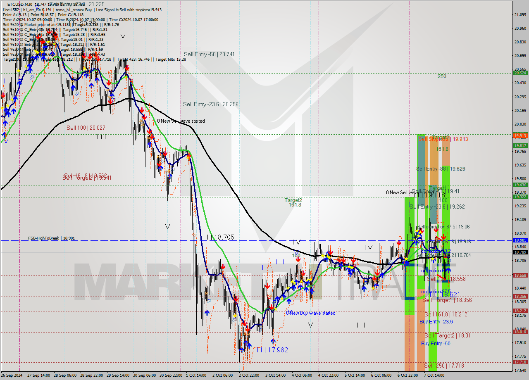The height and width of the screenshot is (380, 529).
Task: Select the 'Sell Entry -23.6 | 20.256' label
Action: pos(210,104)
